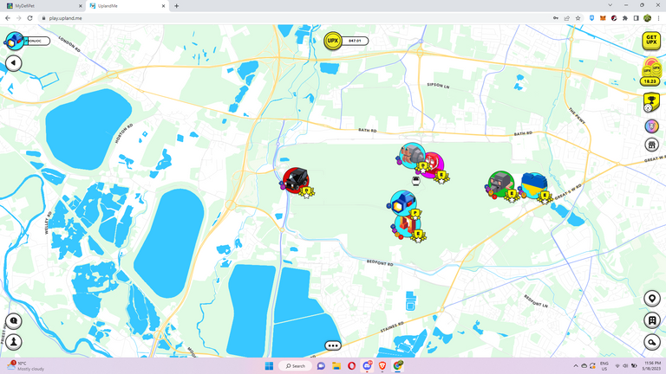This screenshot has height=374, width=666.
Task: Close the UplandMe tab
Action: point(163,6)
